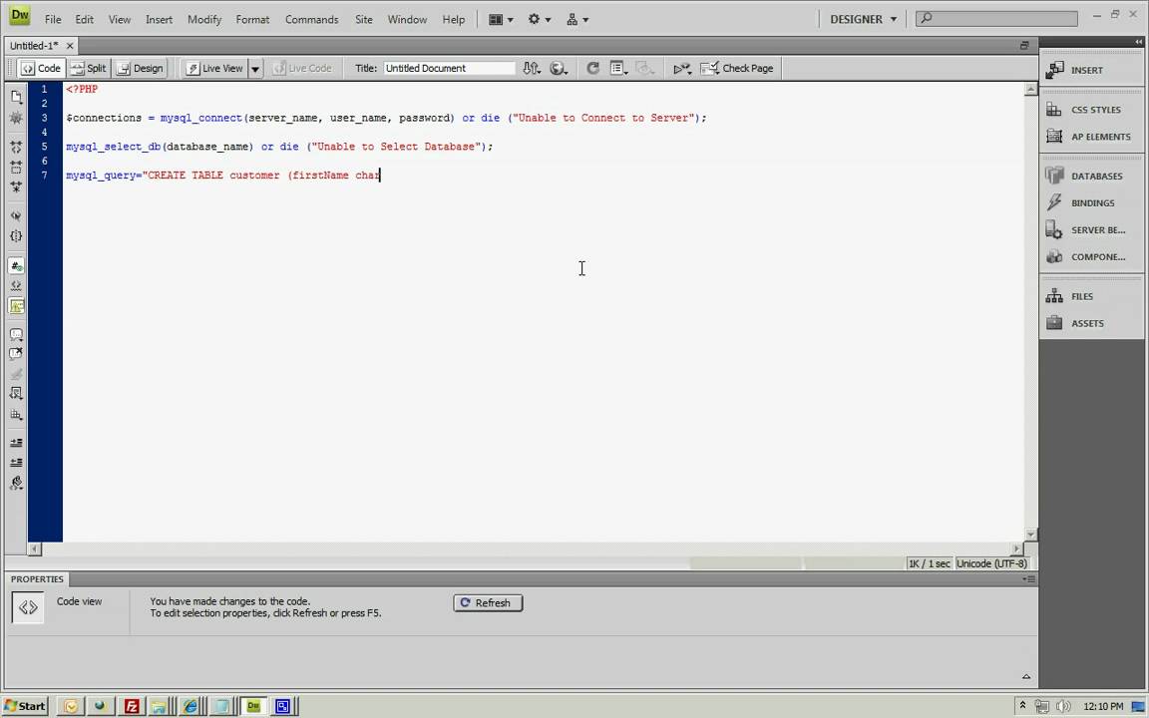This screenshot has height=718, width=1149.
Task: Toggle Syntax Error Alerts in Info Bar
Action: tap(16, 305)
